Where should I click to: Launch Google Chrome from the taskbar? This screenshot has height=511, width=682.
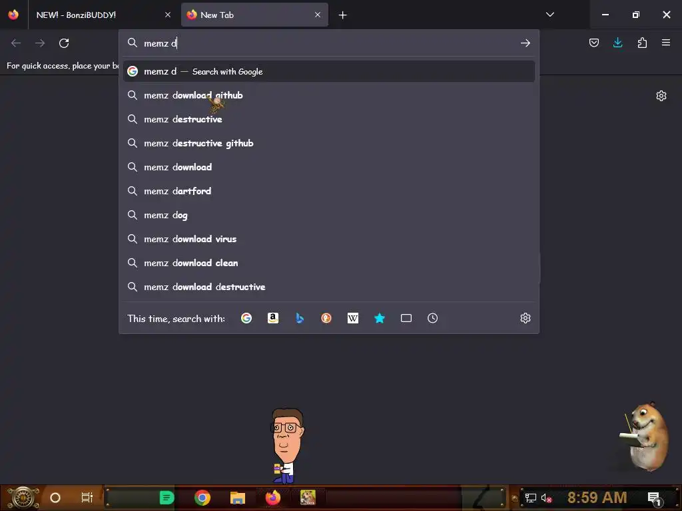click(202, 498)
